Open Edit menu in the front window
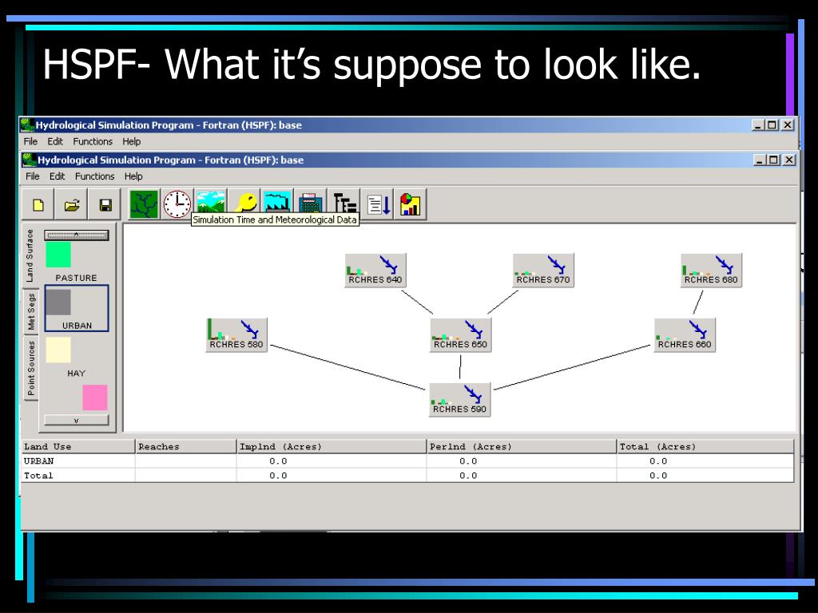This screenshot has height=613, width=818. tap(57, 176)
